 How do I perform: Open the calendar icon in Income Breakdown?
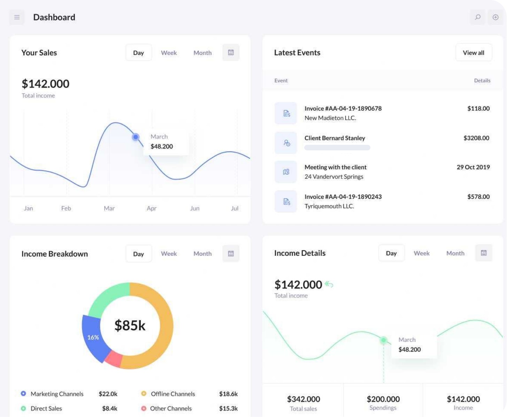231,253
